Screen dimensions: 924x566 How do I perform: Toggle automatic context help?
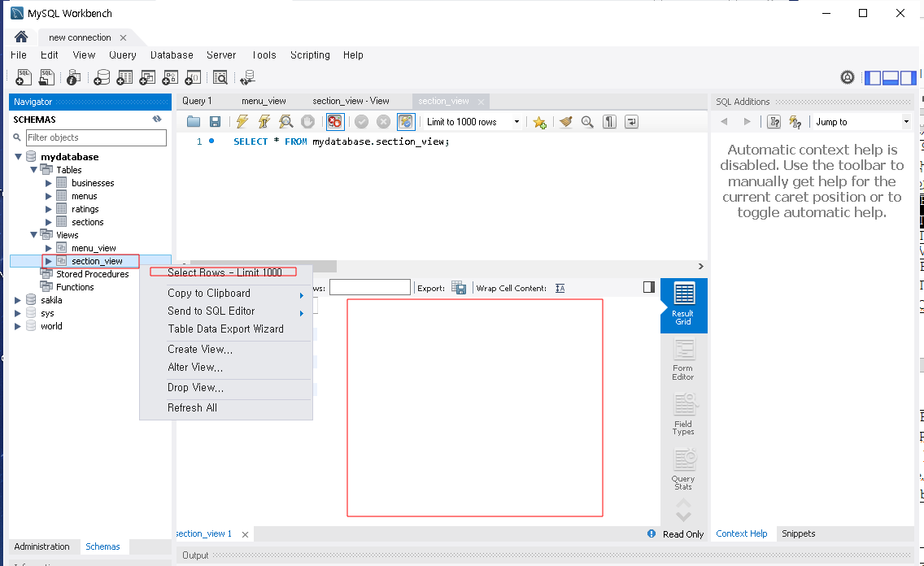(x=795, y=122)
